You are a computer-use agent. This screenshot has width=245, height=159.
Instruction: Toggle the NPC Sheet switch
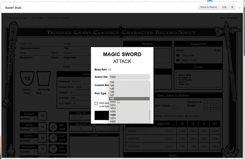tap(236, 18)
